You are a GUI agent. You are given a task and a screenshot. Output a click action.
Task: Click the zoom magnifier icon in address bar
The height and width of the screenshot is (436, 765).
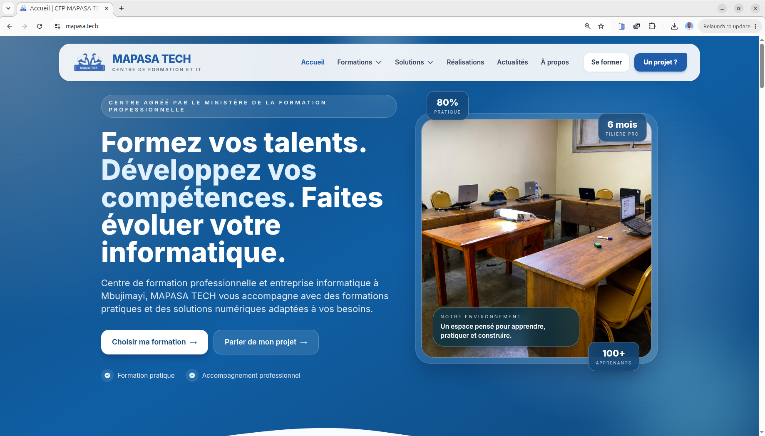[587, 26]
